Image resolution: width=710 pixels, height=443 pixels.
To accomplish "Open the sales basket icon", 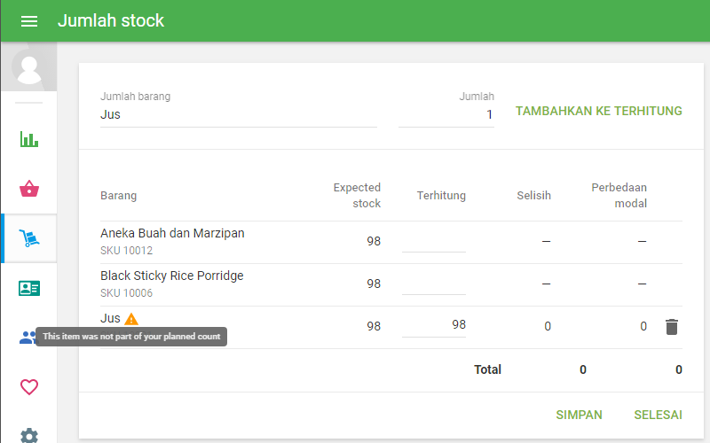I will click(x=29, y=189).
